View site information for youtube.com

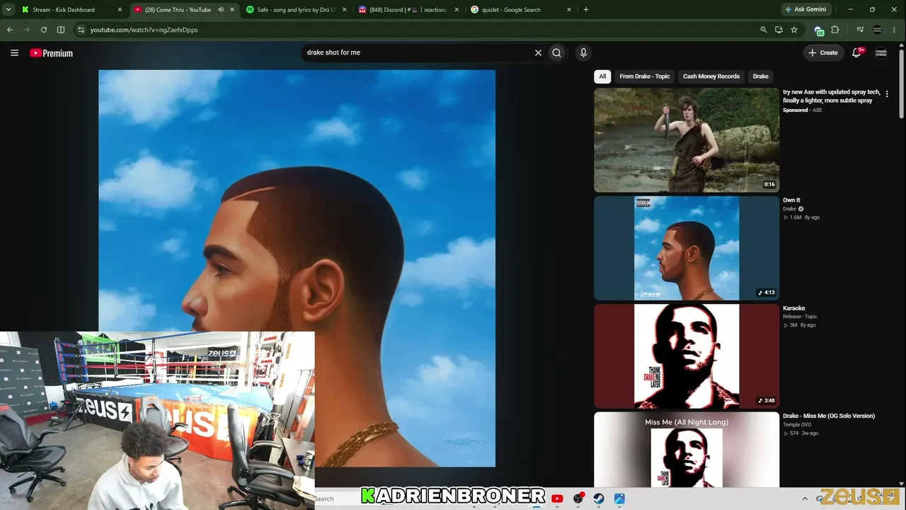coord(81,30)
